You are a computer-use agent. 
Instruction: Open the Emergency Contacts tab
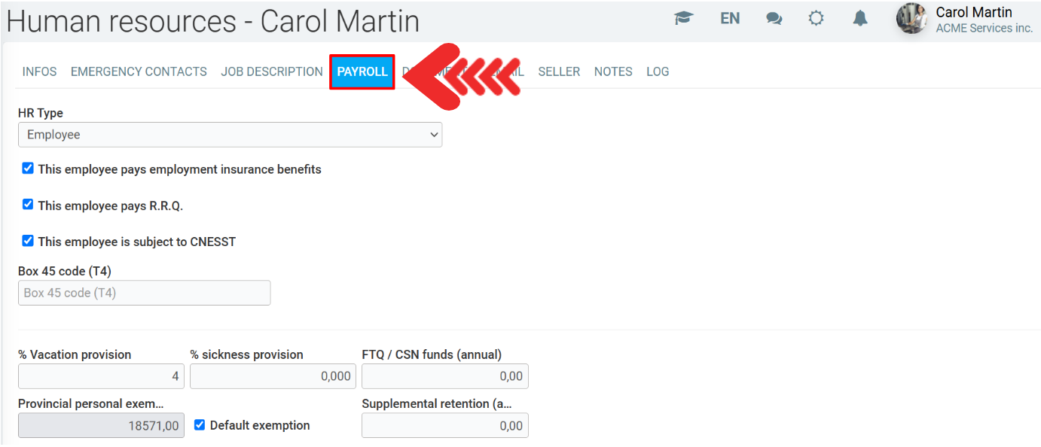[x=139, y=71]
